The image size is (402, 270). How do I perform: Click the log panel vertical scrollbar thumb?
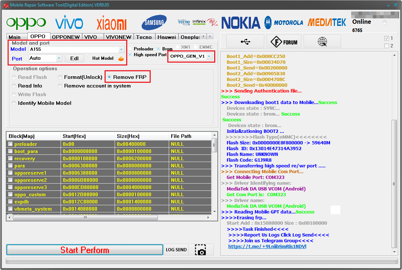pyautogui.click(x=394, y=184)
